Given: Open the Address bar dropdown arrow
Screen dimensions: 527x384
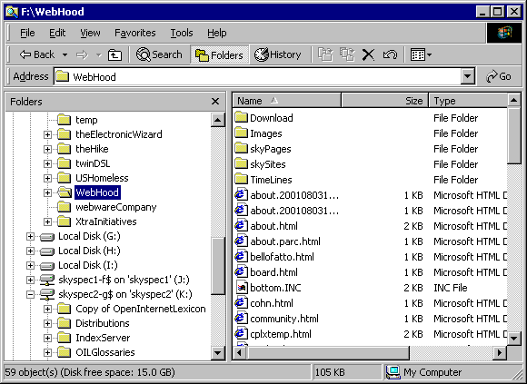Looking at the screenshot, I should point(467,76).
